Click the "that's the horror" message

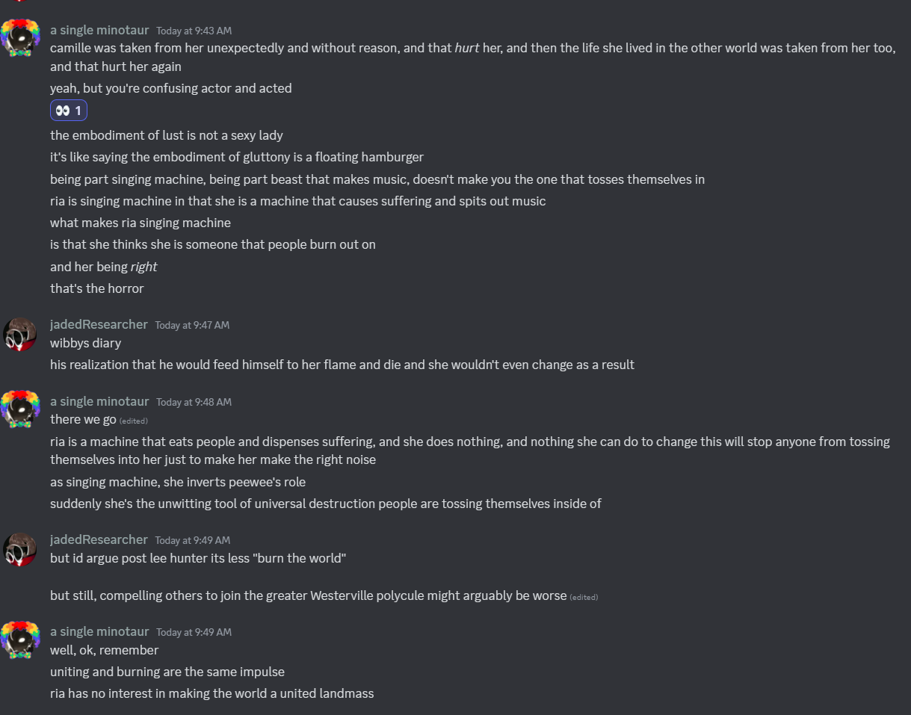pos(96,288)
